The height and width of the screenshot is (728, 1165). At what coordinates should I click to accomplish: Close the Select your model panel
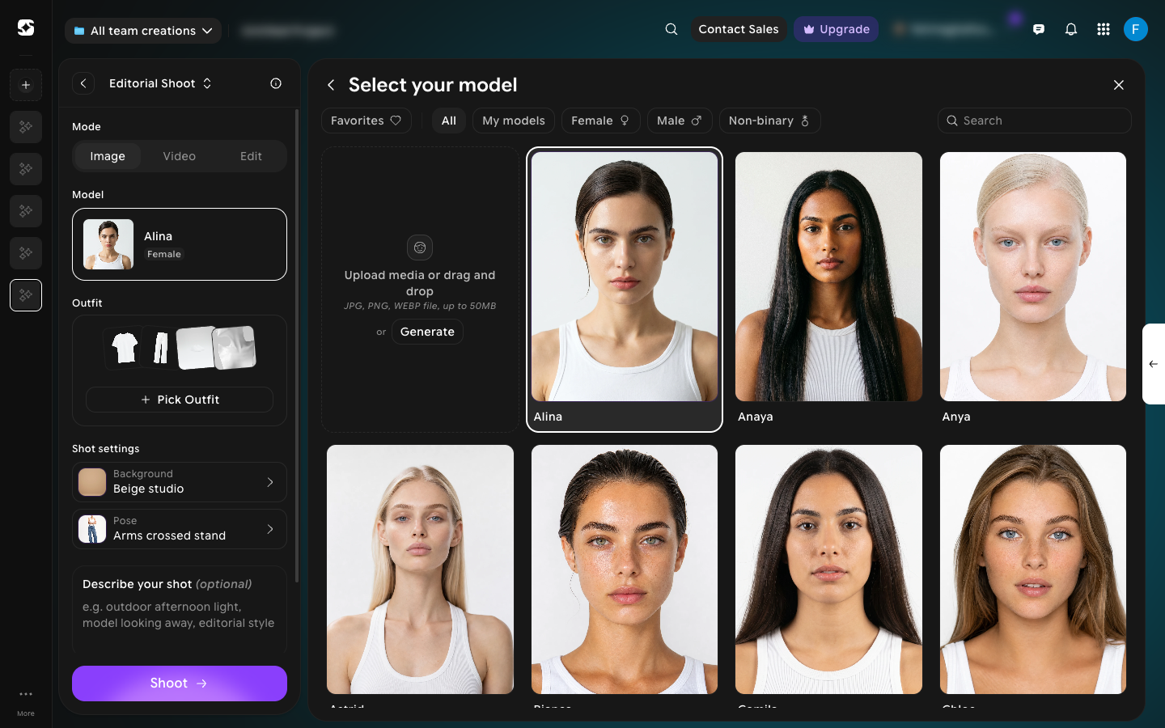click(1119, 85)
